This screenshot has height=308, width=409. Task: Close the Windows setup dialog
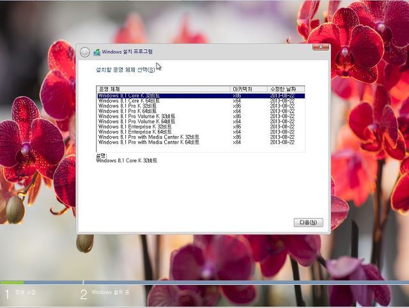point(321,47)
